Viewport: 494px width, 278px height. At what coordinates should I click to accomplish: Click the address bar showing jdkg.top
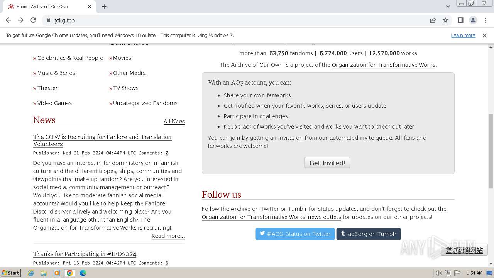coord(232,20)
